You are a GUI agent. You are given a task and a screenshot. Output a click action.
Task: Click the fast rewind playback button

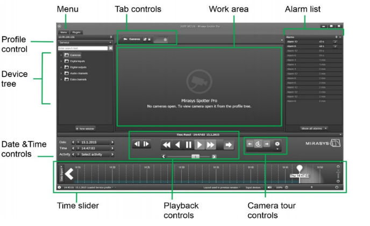(x=166, y=145)
